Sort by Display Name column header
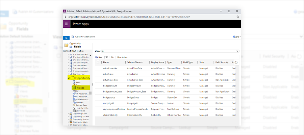Image resolution: width=304 pixels, height=135 pixels. [x=158, y=62]
